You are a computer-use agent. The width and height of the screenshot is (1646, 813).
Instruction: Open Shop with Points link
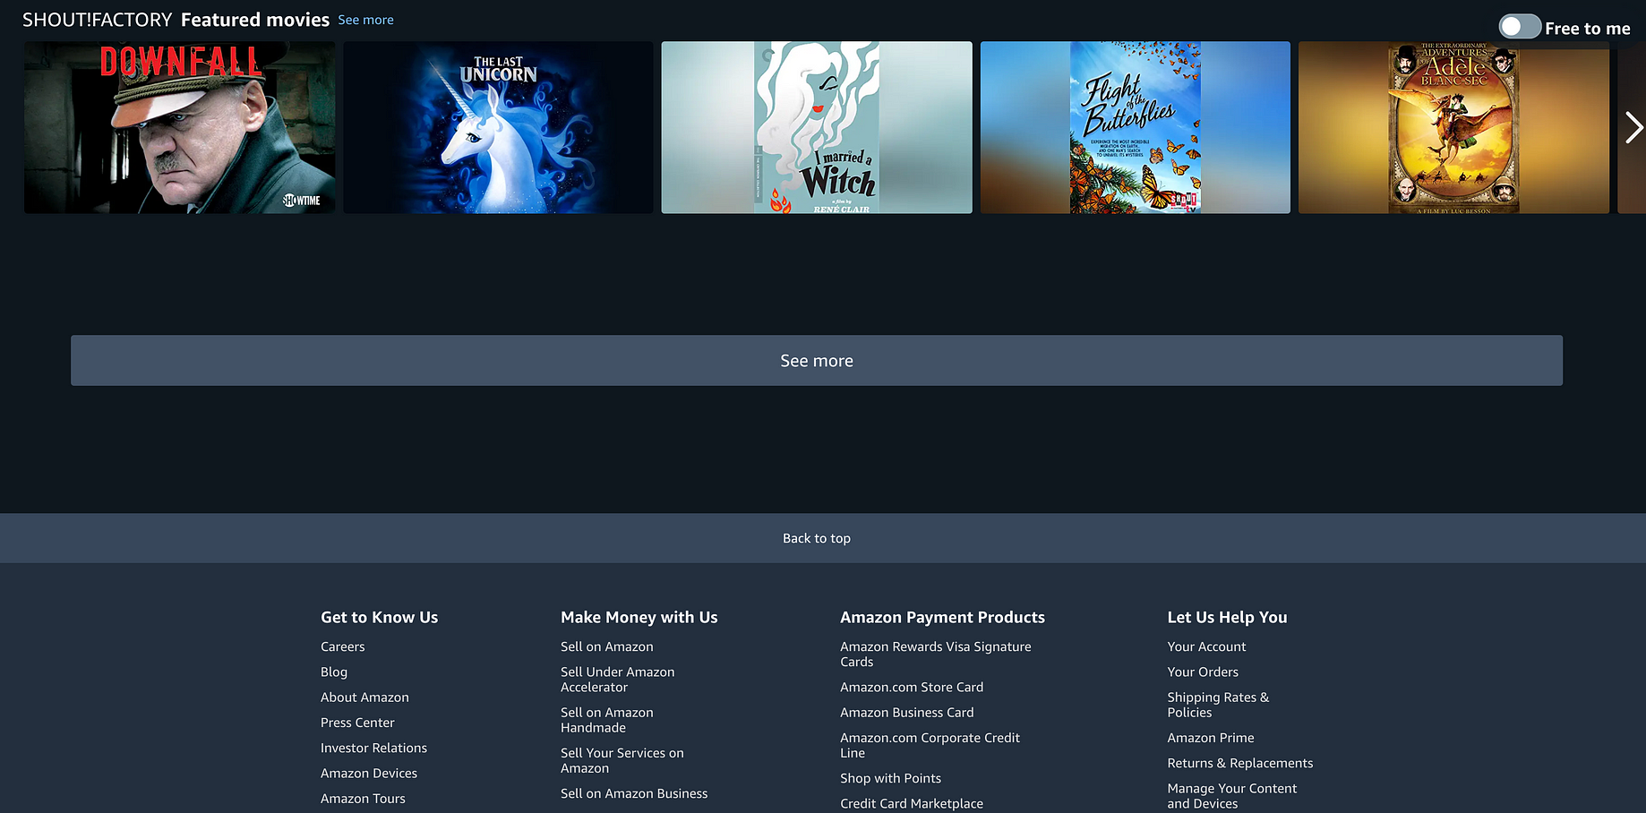(x=890, y=778)
